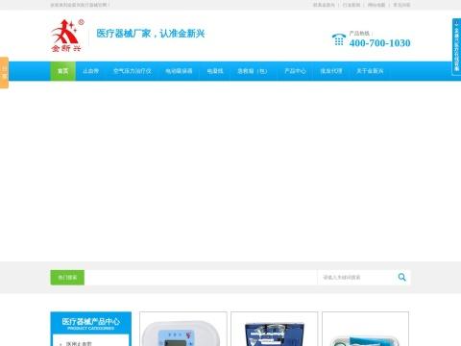Screen dimensions: 461x346
Task: Open the 关于金新兴 menu item
Action: (370, 71)
